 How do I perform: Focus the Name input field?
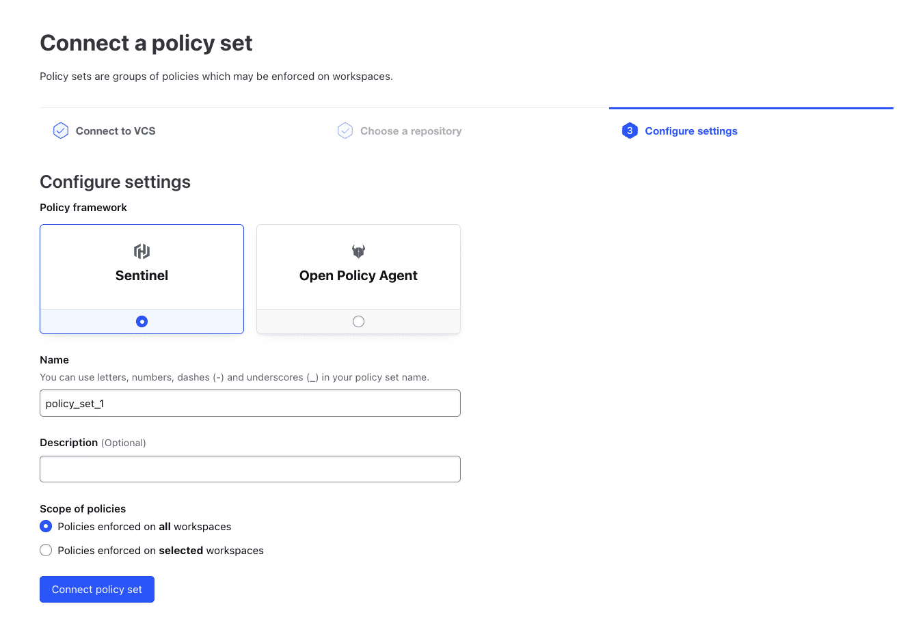250,403
